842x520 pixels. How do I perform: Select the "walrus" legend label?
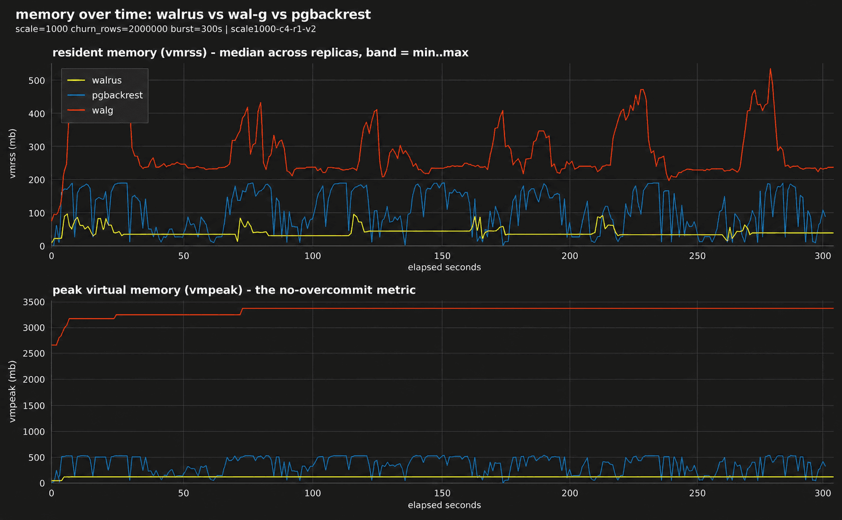pyautogui.click(x=107, y=80)
